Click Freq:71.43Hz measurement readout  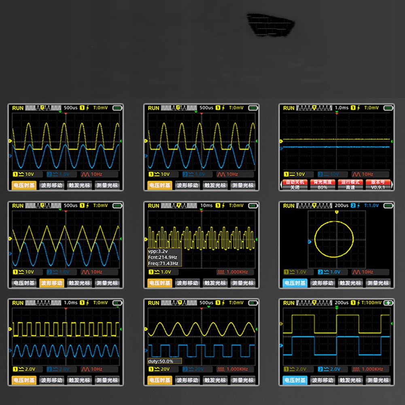[163, 263]
